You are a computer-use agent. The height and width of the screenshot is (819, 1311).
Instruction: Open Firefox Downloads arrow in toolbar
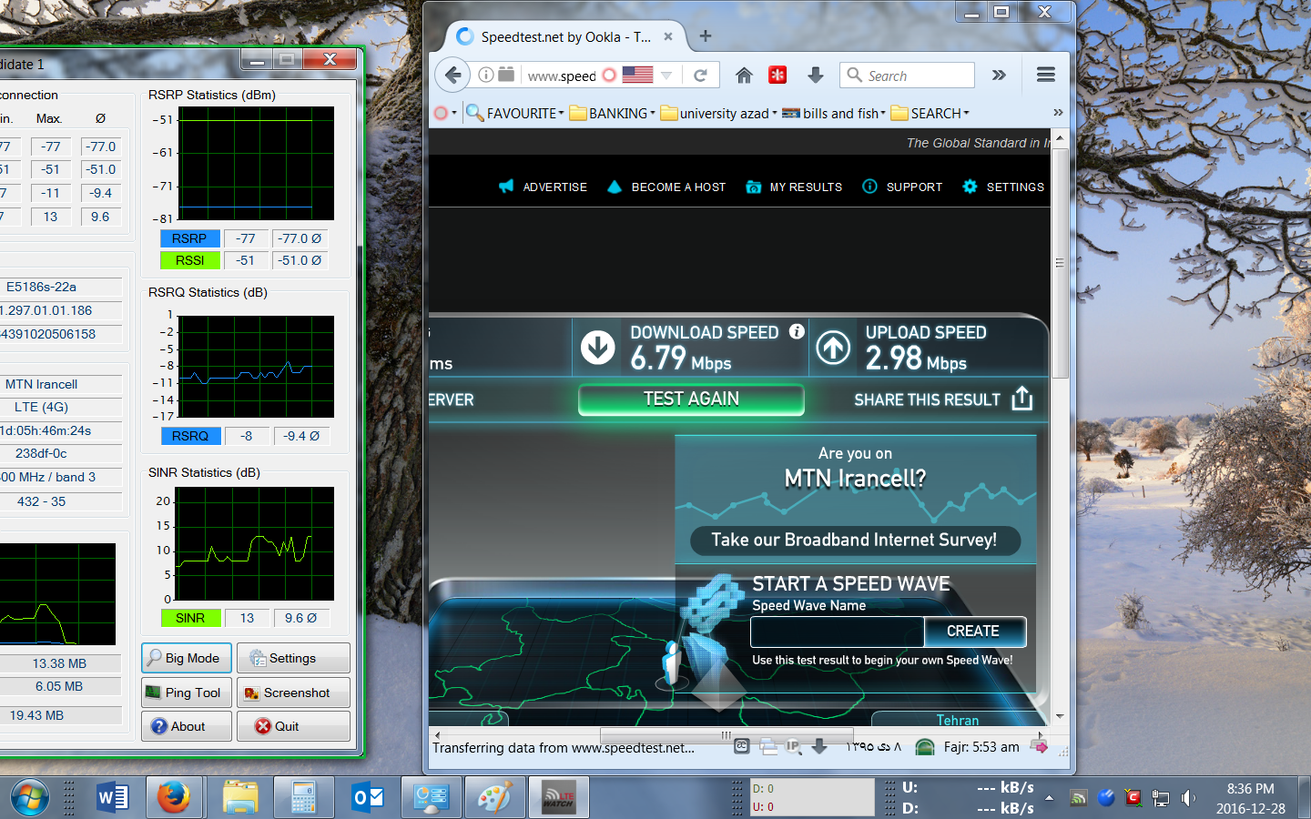(x=816, y=76)
